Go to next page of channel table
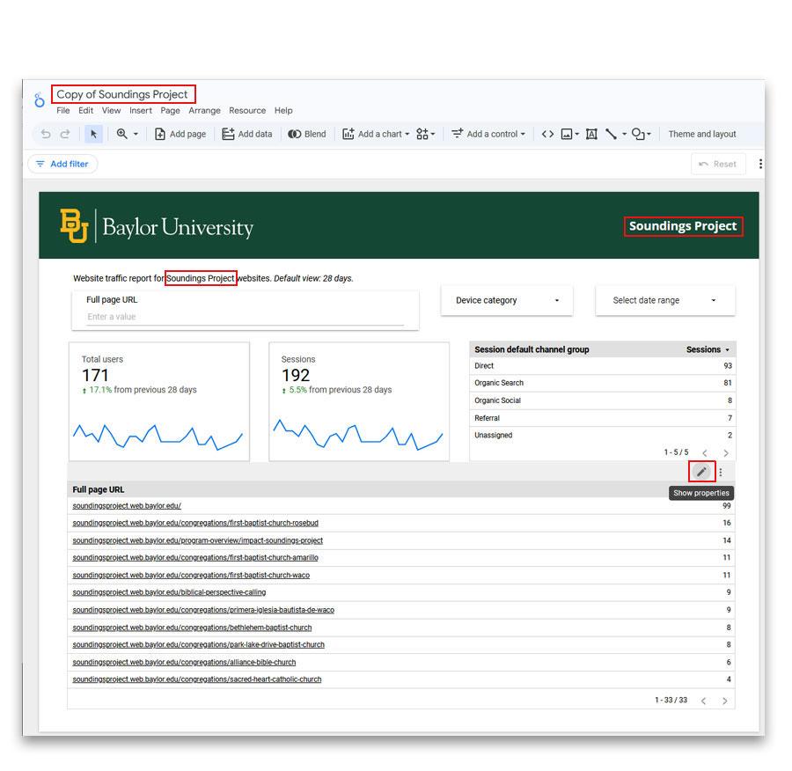 click(x=726, y=452)
